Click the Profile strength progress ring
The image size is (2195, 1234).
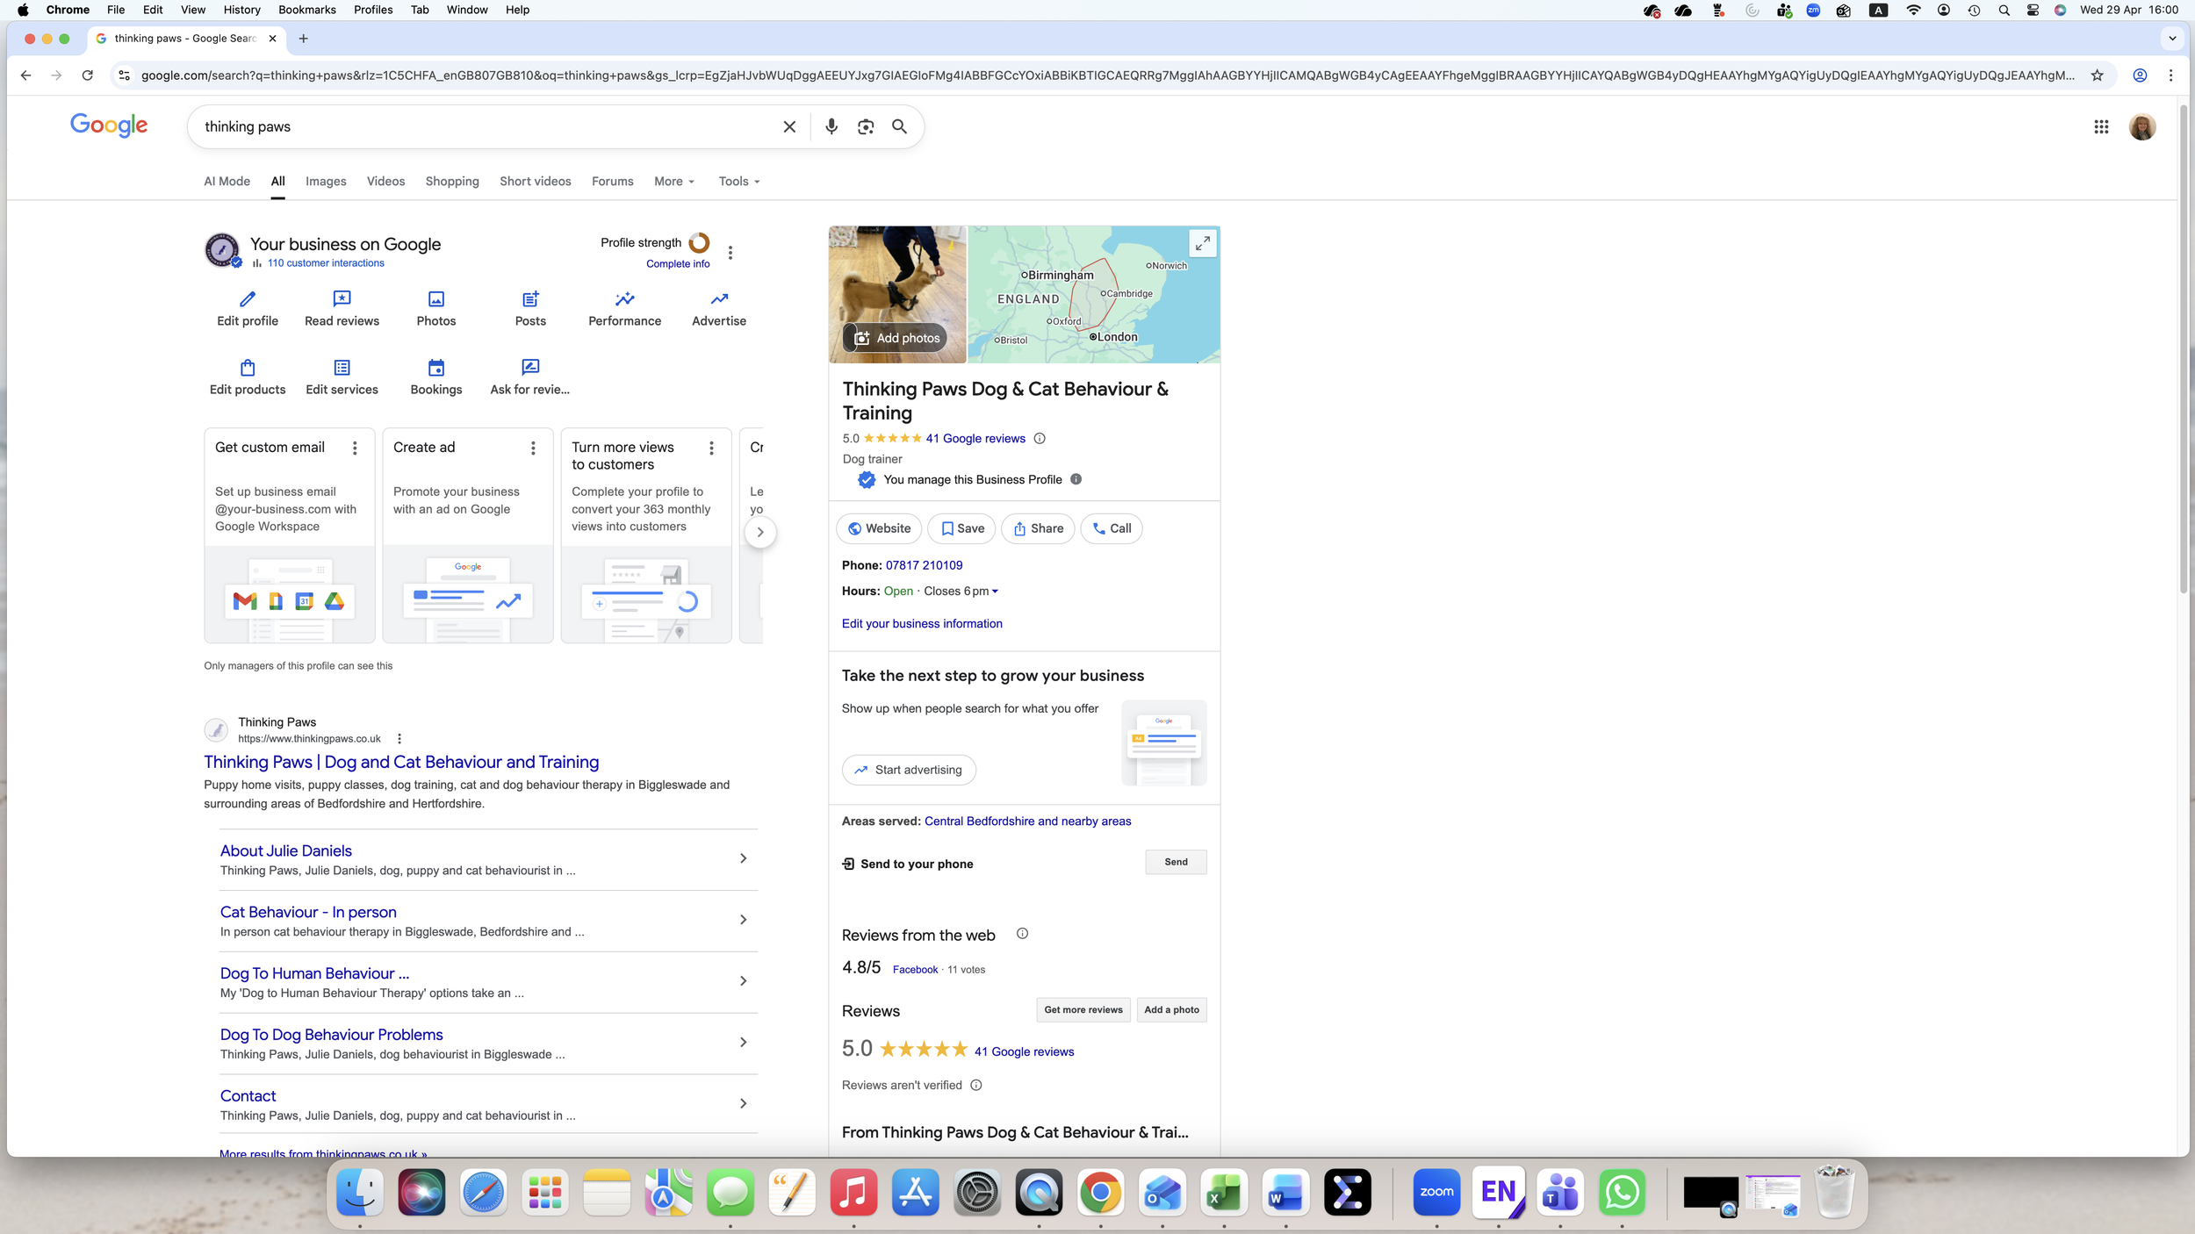click(699, 242)
